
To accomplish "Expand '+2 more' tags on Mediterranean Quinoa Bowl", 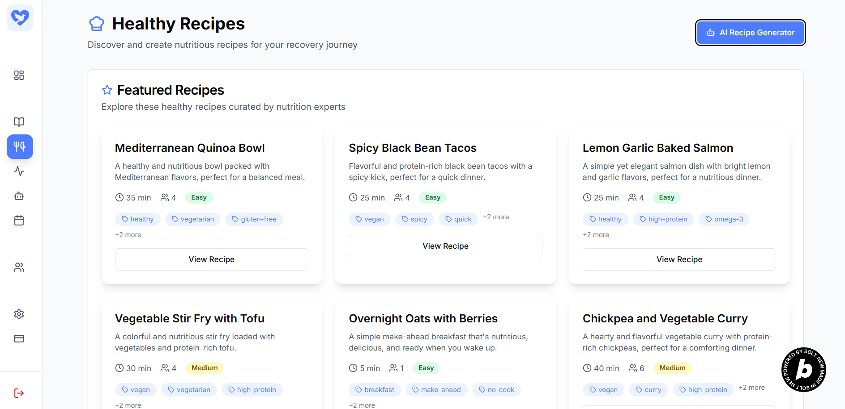I will tap(128, 235).
